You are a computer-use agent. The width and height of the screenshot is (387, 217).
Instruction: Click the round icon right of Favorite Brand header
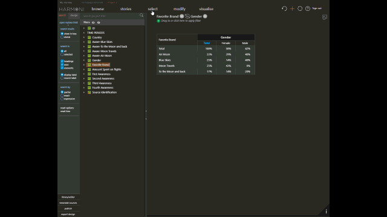pyautogui.click(x=181, y=16)
